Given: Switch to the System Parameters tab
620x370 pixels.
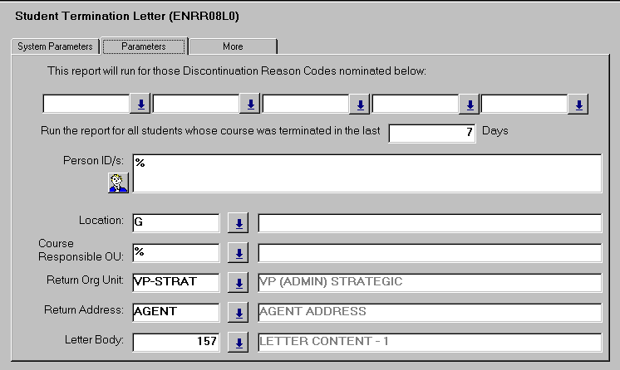Looking at the screenshot, I should [55, 46].
